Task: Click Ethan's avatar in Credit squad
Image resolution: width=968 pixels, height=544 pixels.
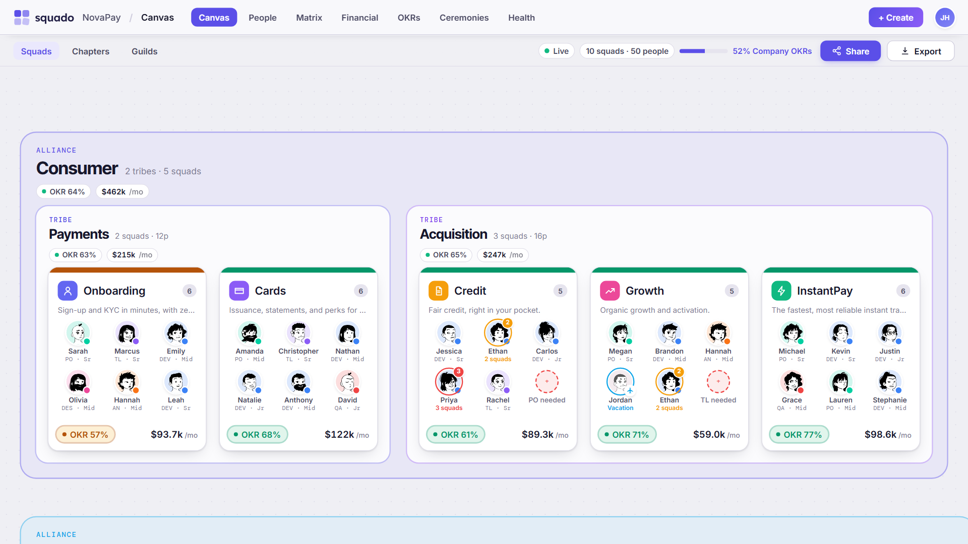Action: point(498,333)
